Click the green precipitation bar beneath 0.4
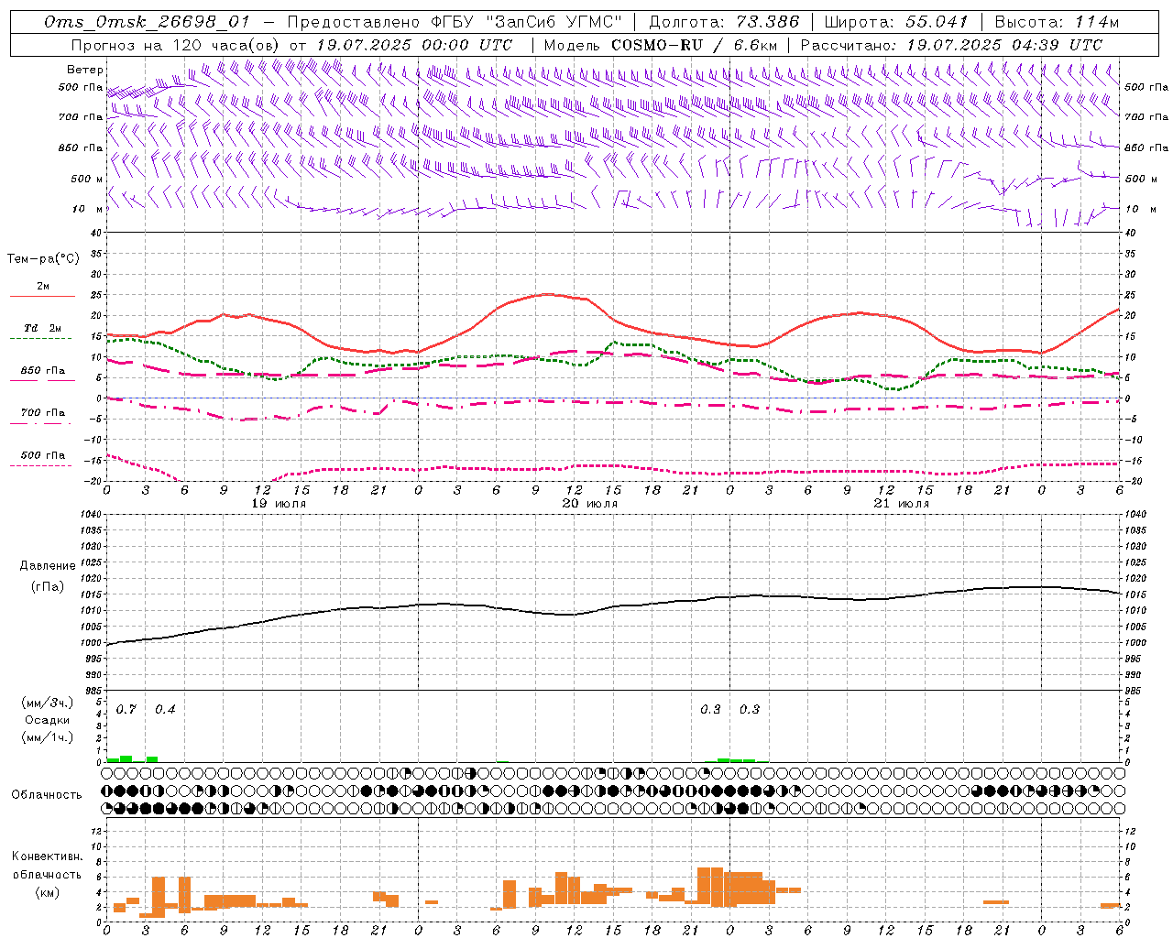The width and height of the screenshot is (1173, 938). tap(152, 759)
